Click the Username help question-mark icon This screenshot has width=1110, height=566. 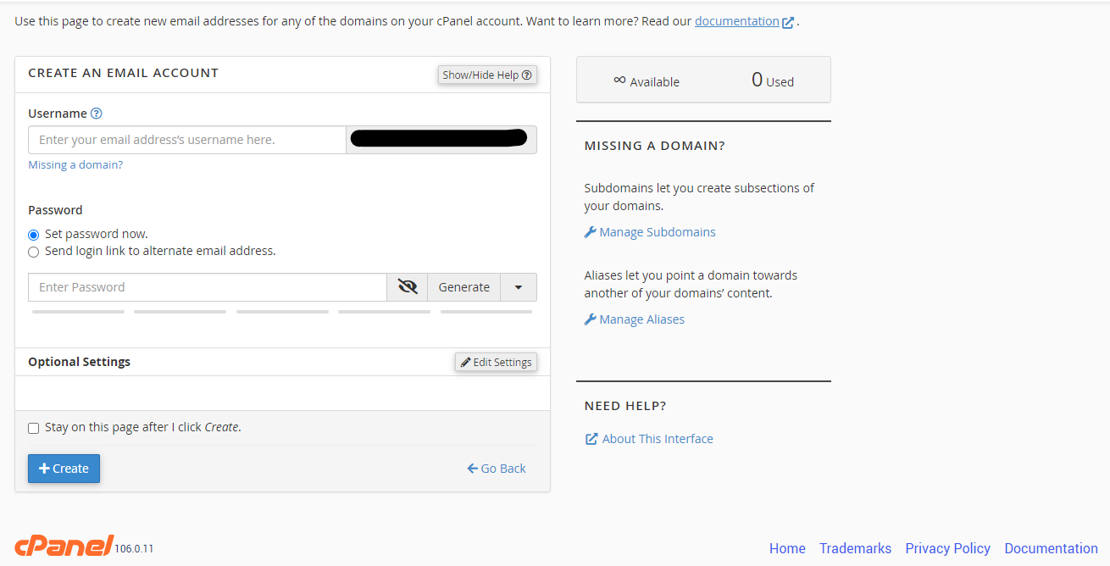97,114
